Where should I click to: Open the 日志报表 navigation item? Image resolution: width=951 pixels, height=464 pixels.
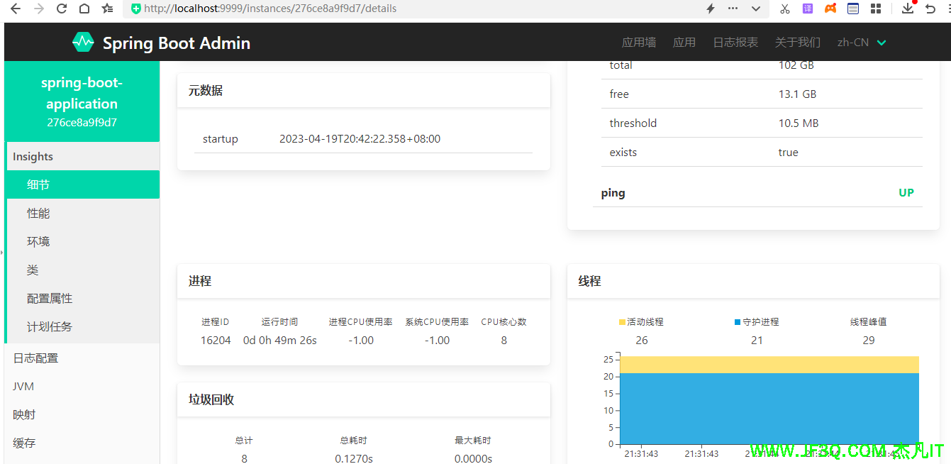click(x=735, y=43)
